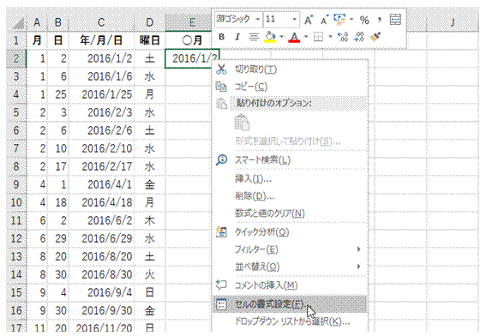This screenshot has height=336, width=486.
Task: Click the increase decimal icon
Action: tap(343, 37)
